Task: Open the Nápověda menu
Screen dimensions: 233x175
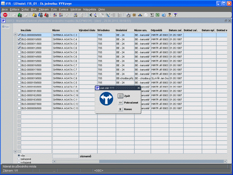Action: tap(89, 10)
